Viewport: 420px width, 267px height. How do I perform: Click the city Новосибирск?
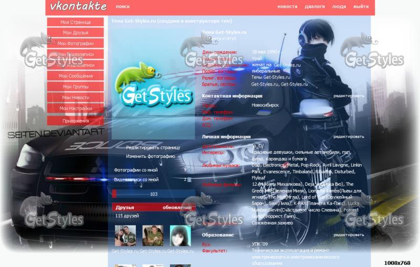(x=265, y=105)
